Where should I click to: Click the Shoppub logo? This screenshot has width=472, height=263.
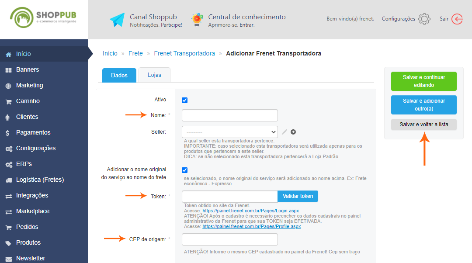pyautogui.click(x=43, y=18)
